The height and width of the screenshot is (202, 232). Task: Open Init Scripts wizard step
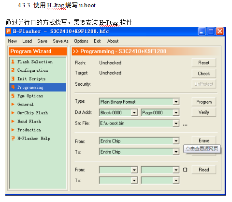31,79
